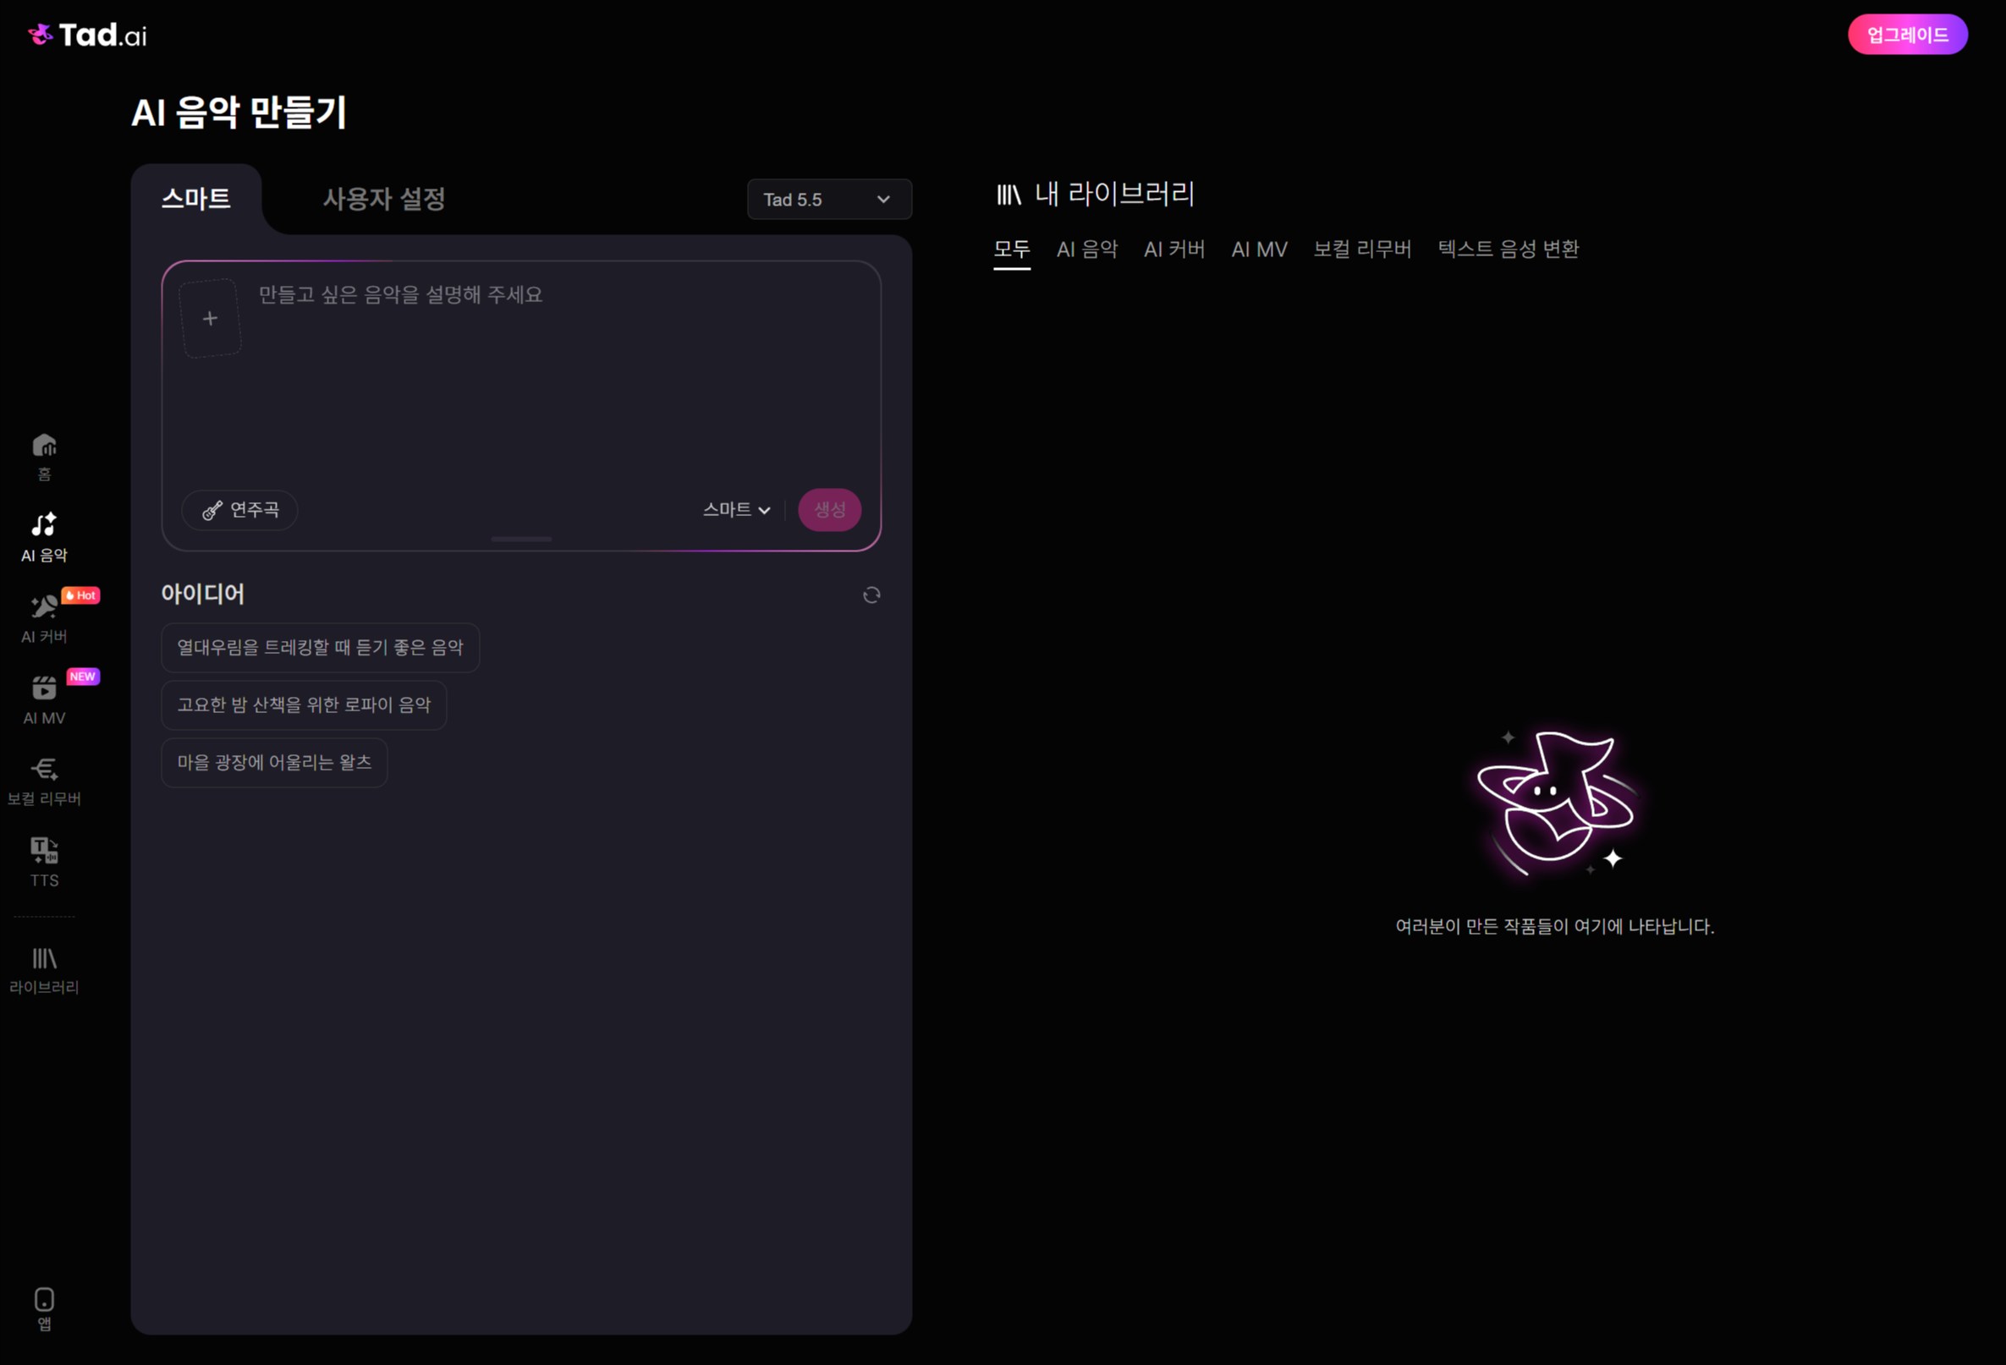
Task: Switch to the 스마트 tab
Action: click(x=196, y=200)
